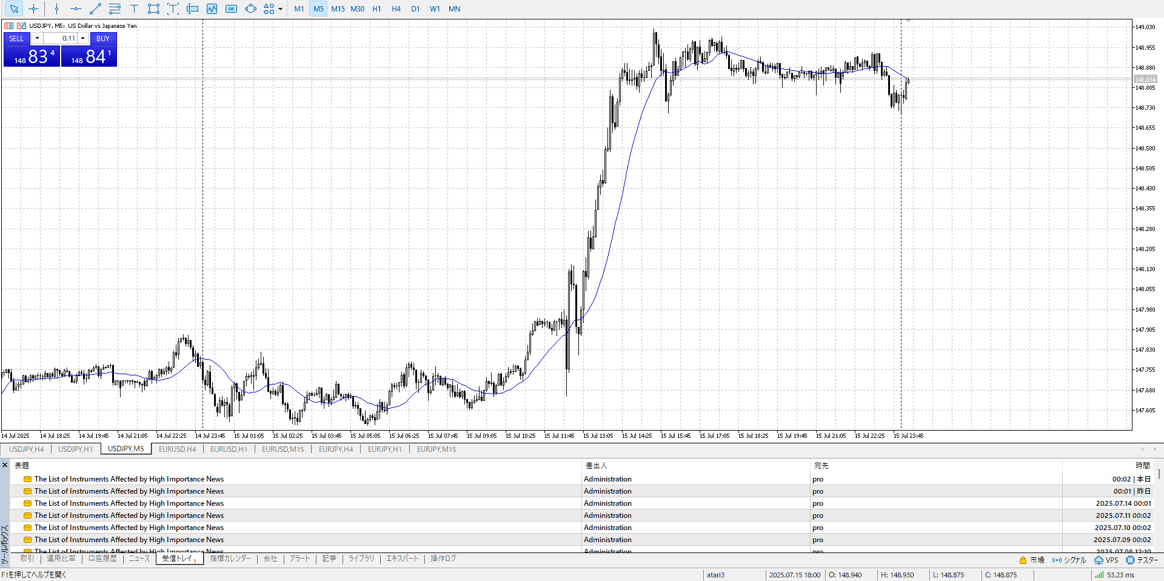Select the crosshair cursor tool
The width and height of the screenshot is (1164, 581).
click(34, 9)
